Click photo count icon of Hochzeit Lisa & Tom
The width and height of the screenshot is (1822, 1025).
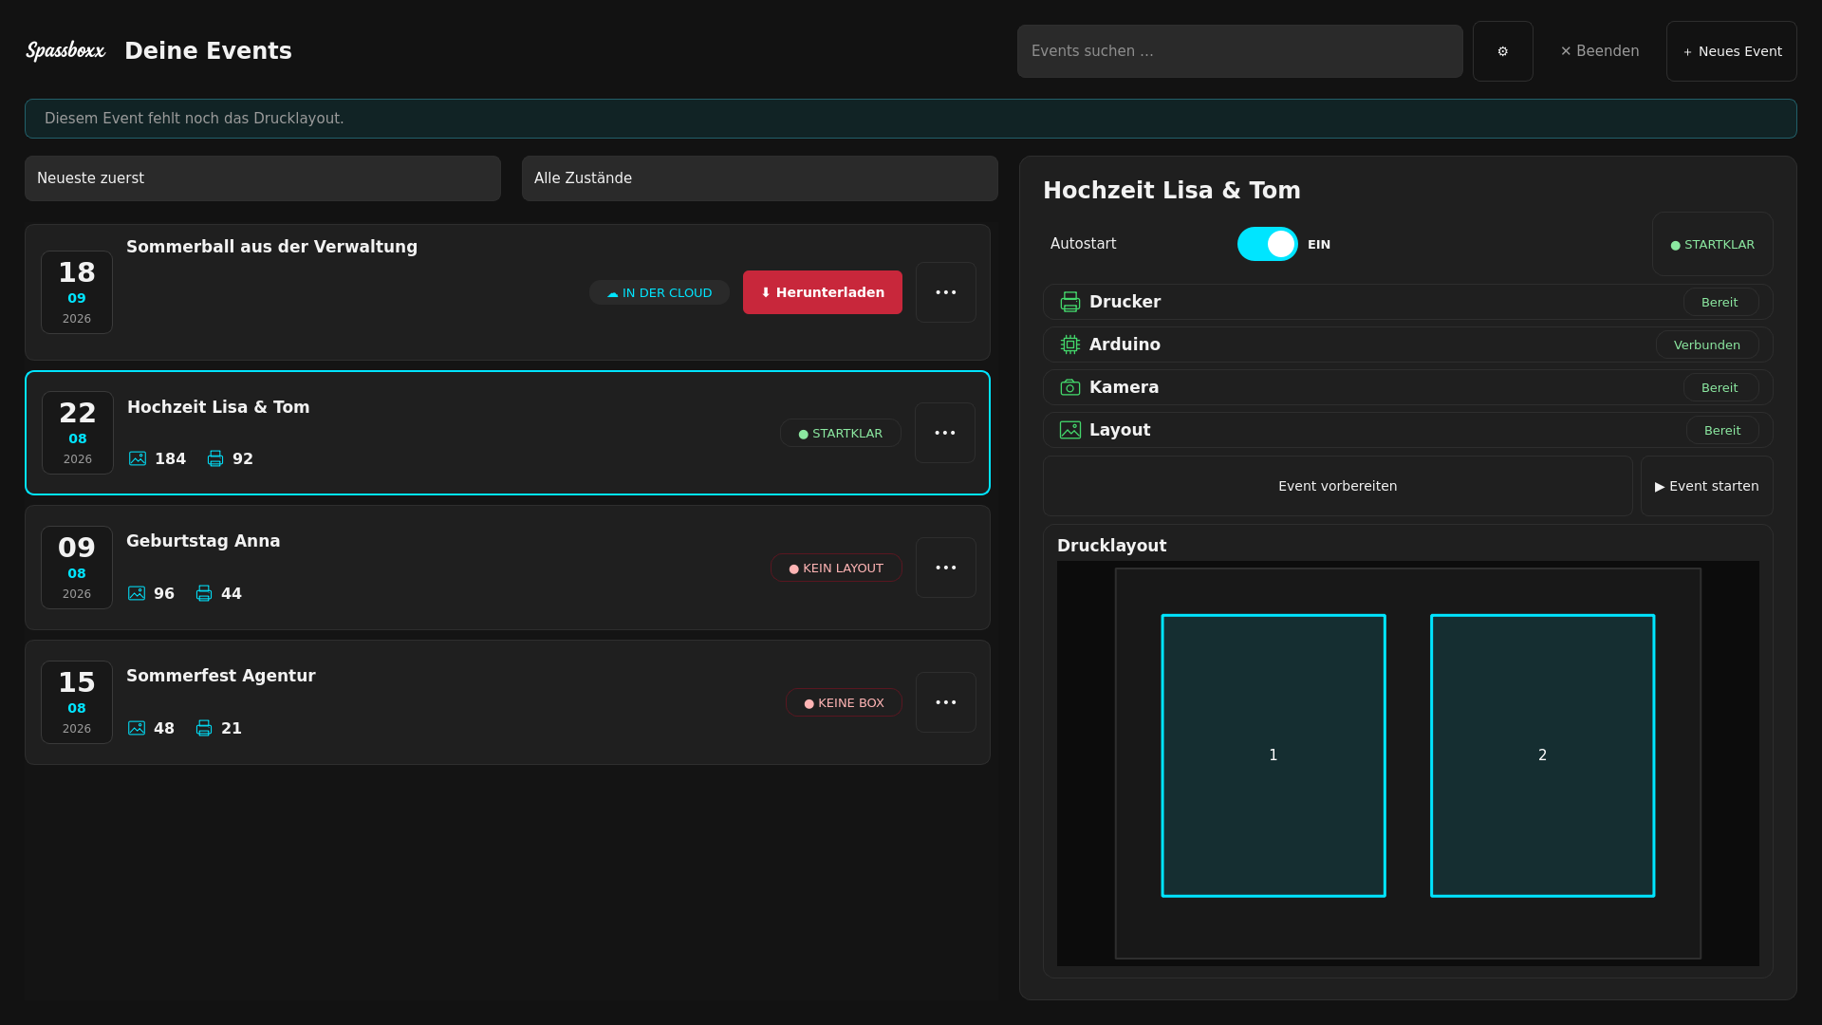138,458
